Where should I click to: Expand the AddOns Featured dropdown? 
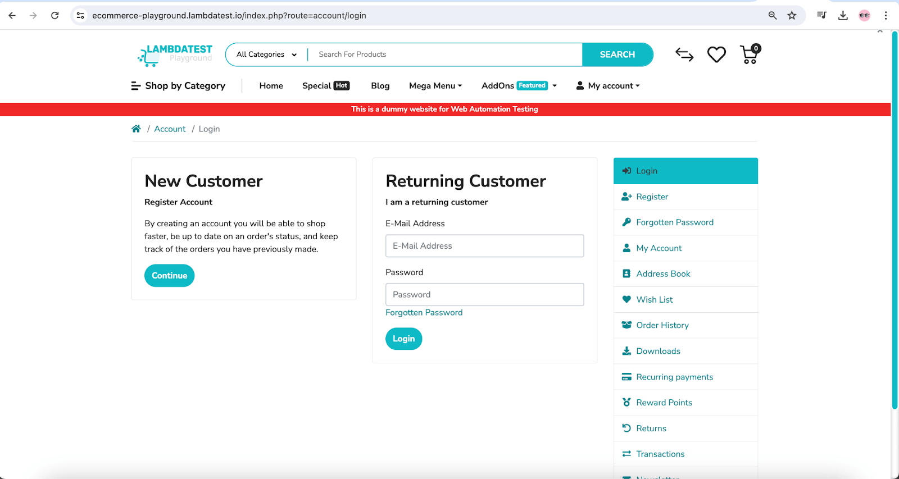click(519, 86)
